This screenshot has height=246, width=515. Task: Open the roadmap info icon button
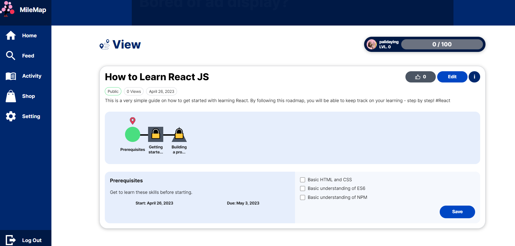coord(474,77)
